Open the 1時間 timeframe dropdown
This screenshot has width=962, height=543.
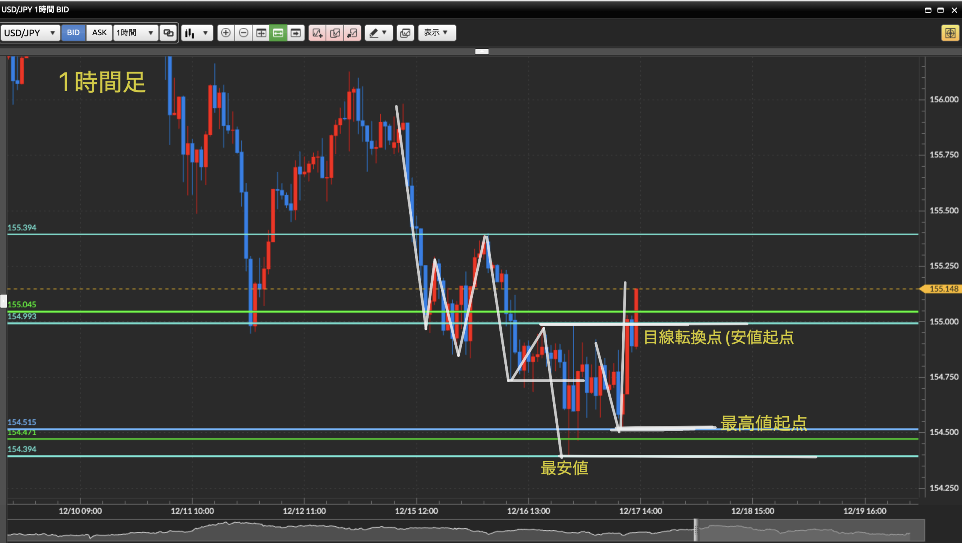pyautogui.click(x=135, y=33)
